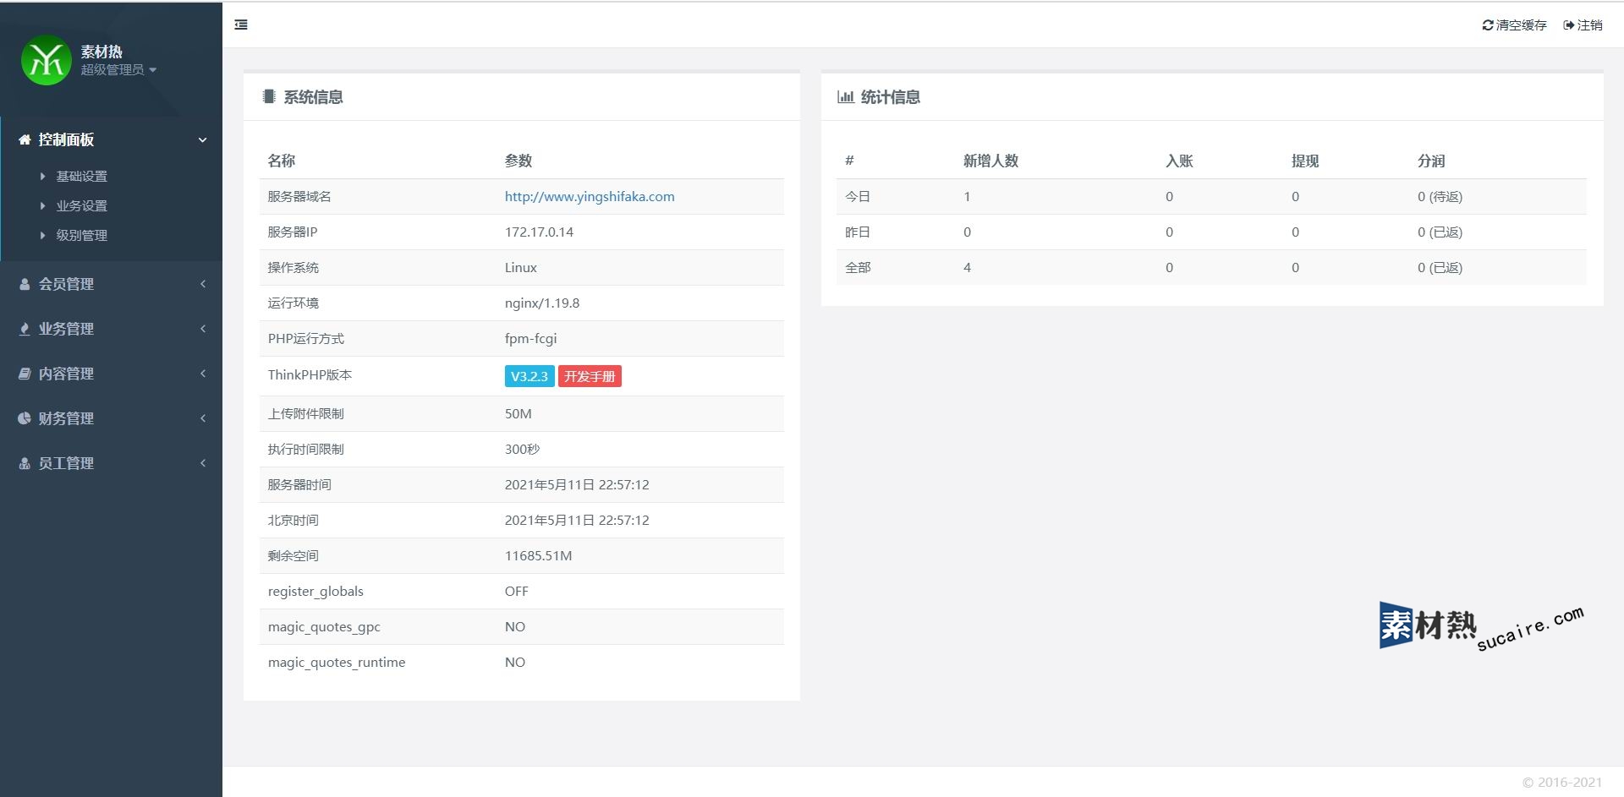Click the 昨日 row label in statistics
Image resolution: width=1624 pixels, height=797 pixels.
[x=858, y=232]
